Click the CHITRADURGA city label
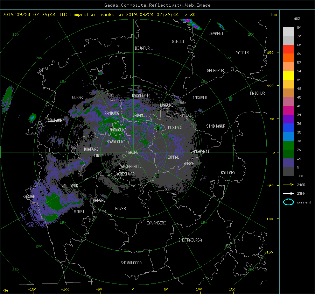The image size is (315, 294). (x=190, y=240)
